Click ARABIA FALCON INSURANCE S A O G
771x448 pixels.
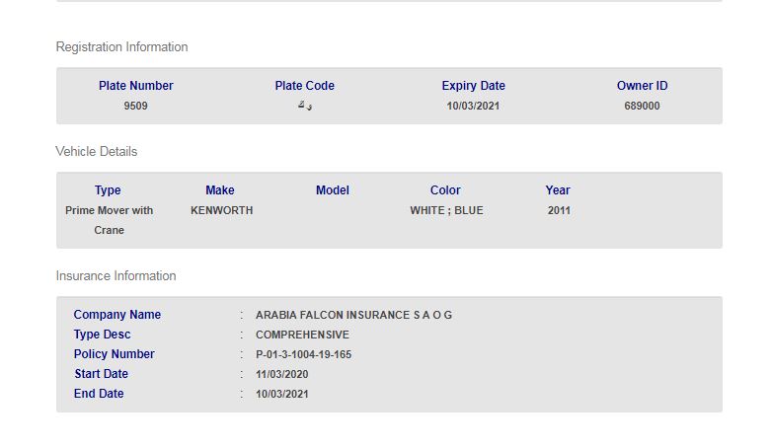[353, 315]
